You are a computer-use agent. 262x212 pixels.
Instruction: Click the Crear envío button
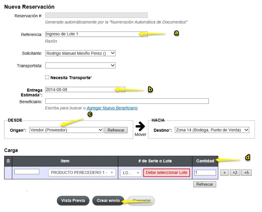(x=108, y=201)
